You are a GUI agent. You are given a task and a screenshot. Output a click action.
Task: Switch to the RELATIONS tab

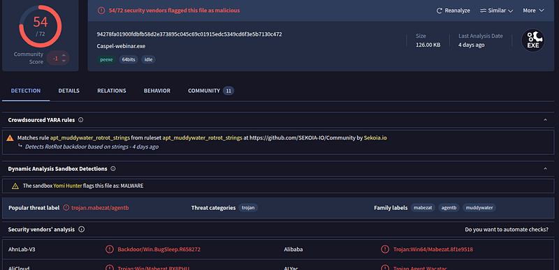coord(112,91)
